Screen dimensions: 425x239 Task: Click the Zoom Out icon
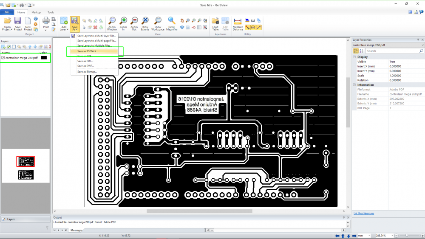tap(134, 23)
